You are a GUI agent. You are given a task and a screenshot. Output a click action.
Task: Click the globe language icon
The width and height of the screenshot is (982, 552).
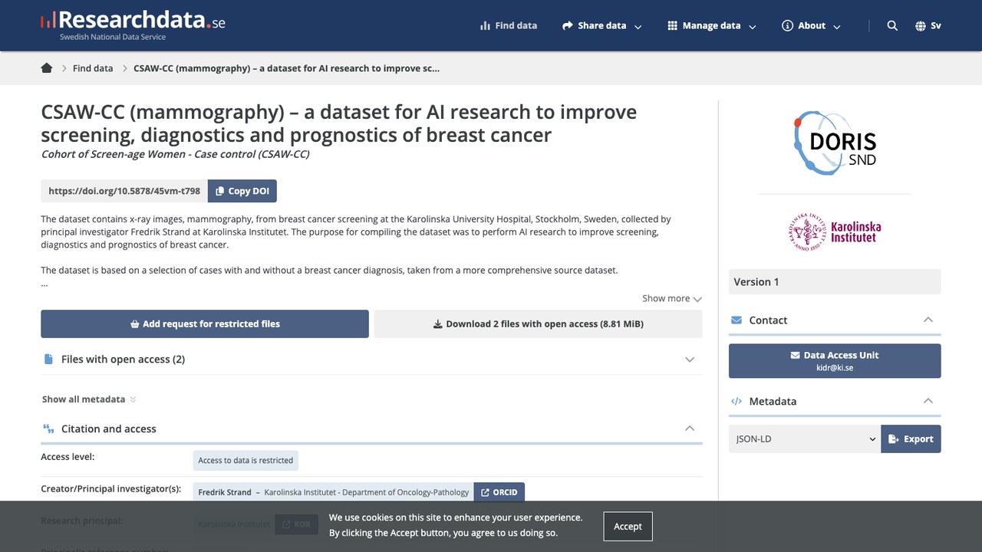pos(921,25)
